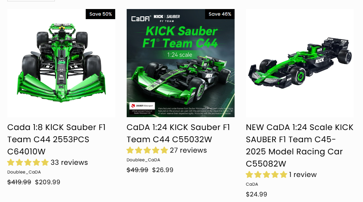
Task: Open the CaDA 1:24 C44 C55032W title
Action: 178,133
